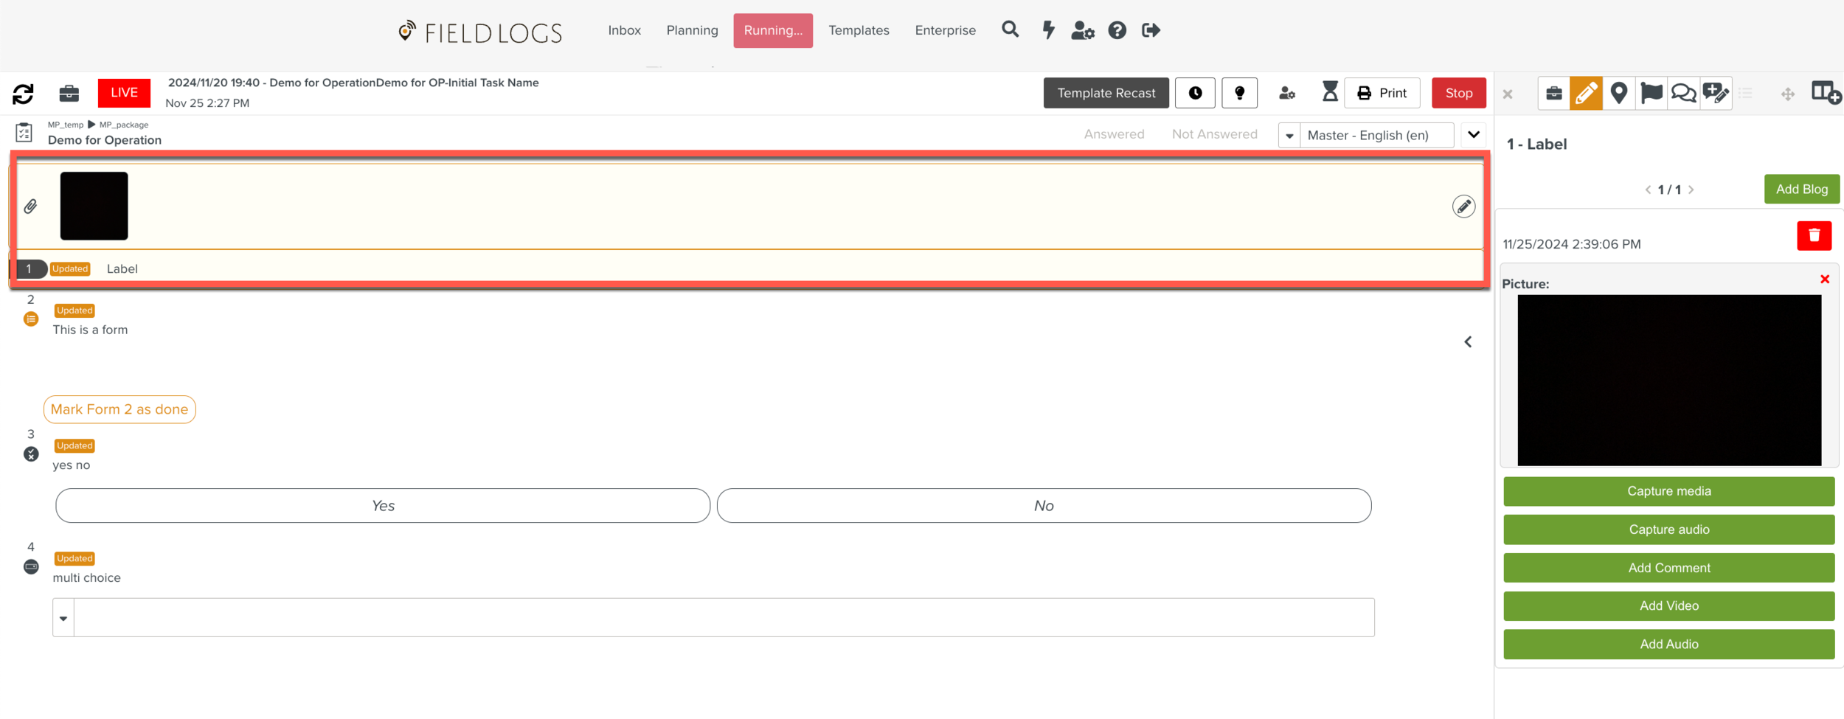
Task: Close side panel with gray X
Action: [1508, 94]
